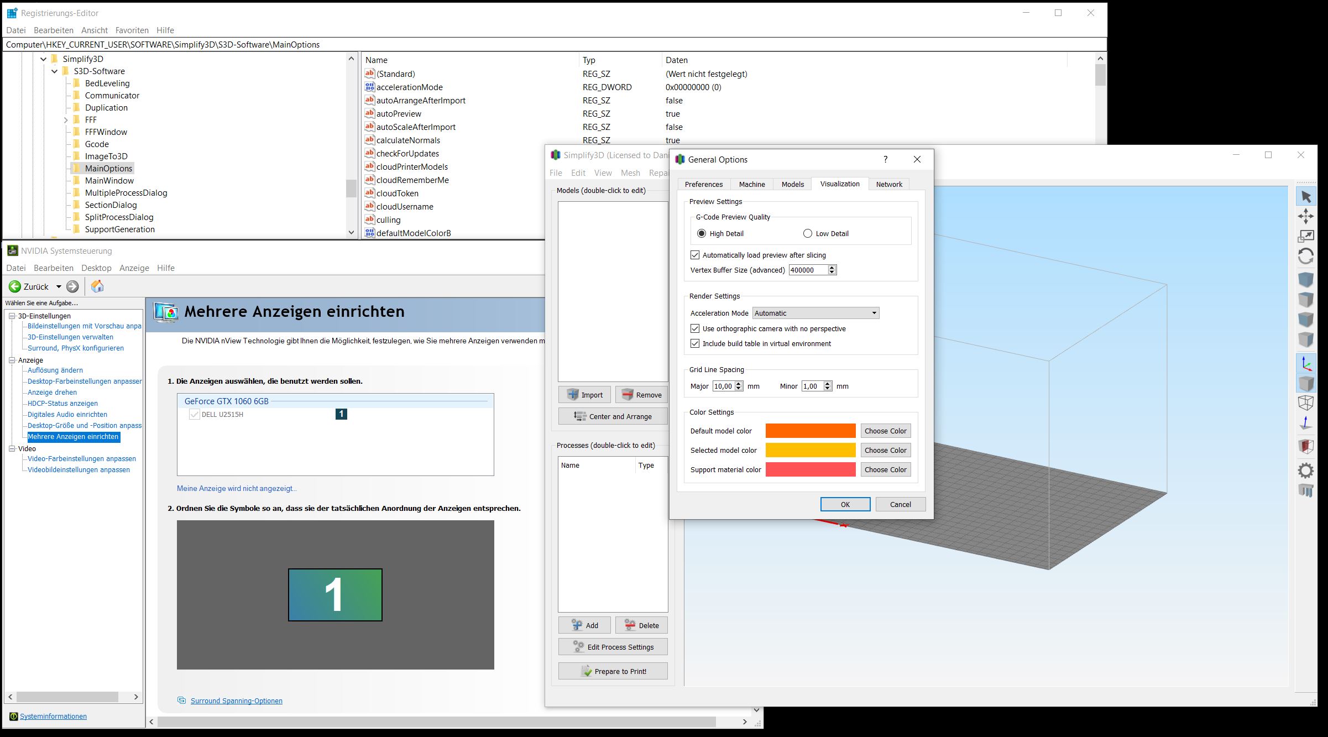Open the Systeminformationen link
This screenshot has height=737, width=1328.
(x=53, y=717)
